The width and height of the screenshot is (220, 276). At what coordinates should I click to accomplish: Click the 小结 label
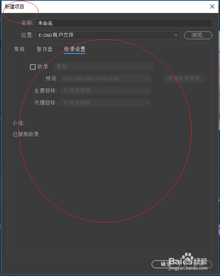click(18, 123)
